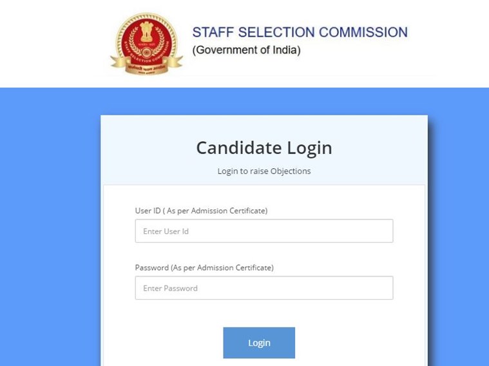Image resolution: width=489 pixels, height=366 pixels.
Task: Click the Candidate Login heading
Action: (264, 148)
